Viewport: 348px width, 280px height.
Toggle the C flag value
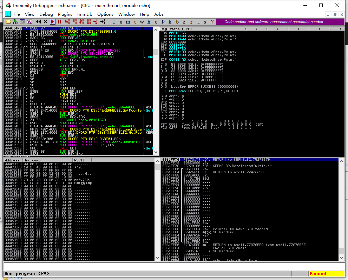point(166,64)
